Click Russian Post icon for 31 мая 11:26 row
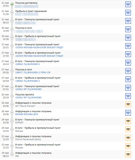The width and height of the screenshot is (135, 160). point(128,13)
